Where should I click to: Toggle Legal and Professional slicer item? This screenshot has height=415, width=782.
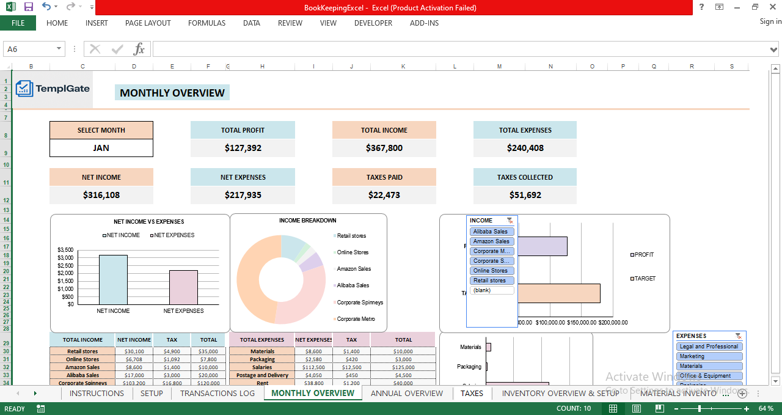point(709,347)
